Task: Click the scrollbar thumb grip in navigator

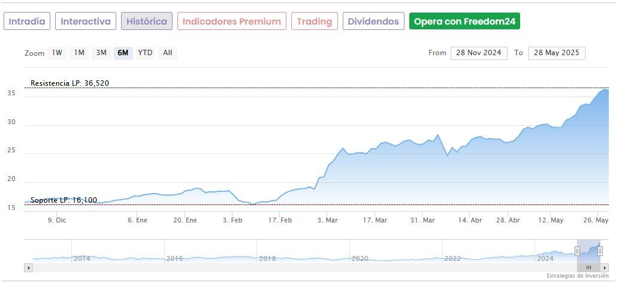Action: [x=588, y=267]
